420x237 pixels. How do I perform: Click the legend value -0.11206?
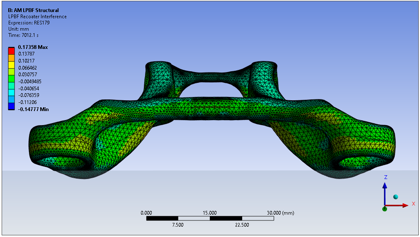click(x=27, y=102)
